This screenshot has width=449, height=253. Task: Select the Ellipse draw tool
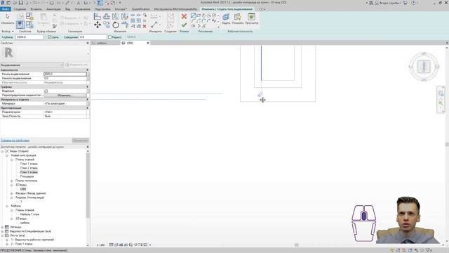pos(194,26)
